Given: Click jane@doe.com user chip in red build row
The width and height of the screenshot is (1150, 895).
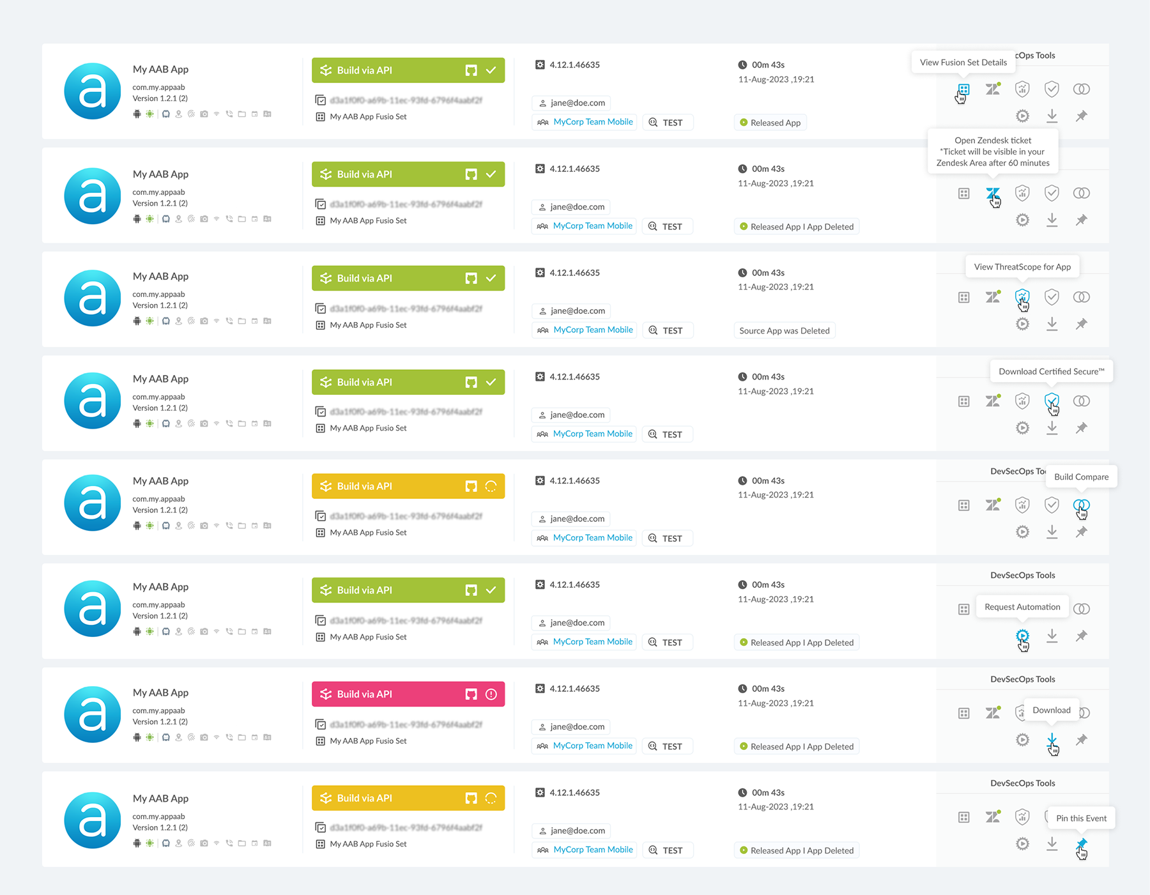Looking at the screenshot, I should [x=571, y=726].
